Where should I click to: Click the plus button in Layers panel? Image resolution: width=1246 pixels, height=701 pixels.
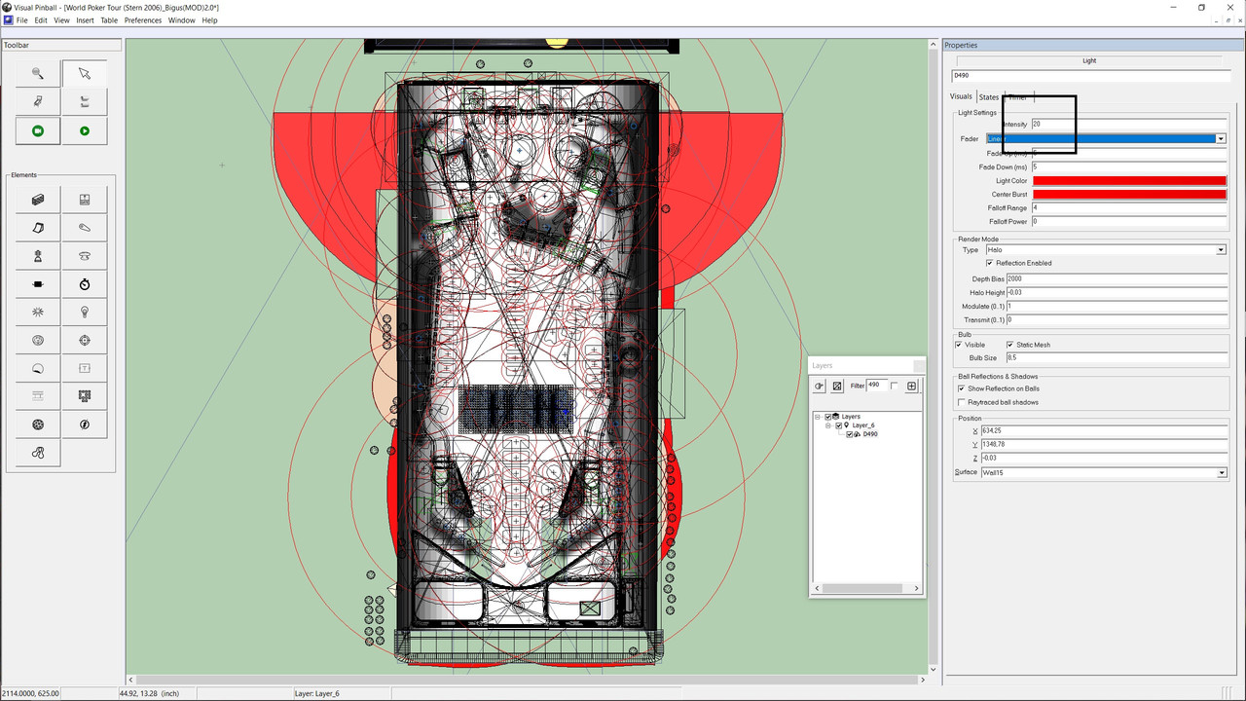tap(912, 387)
